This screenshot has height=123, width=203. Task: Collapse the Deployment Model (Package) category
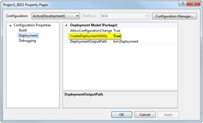(66, 25)
